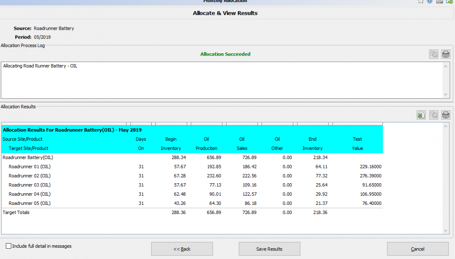Click the Allocation Succeeded status text

[225, 54]
